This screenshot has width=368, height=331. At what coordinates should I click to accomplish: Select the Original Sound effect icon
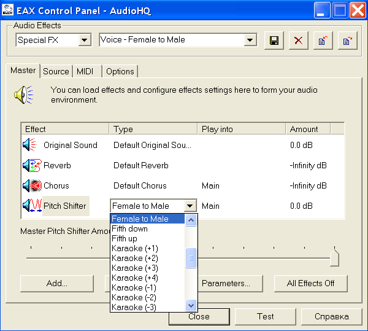pos(29,146)
